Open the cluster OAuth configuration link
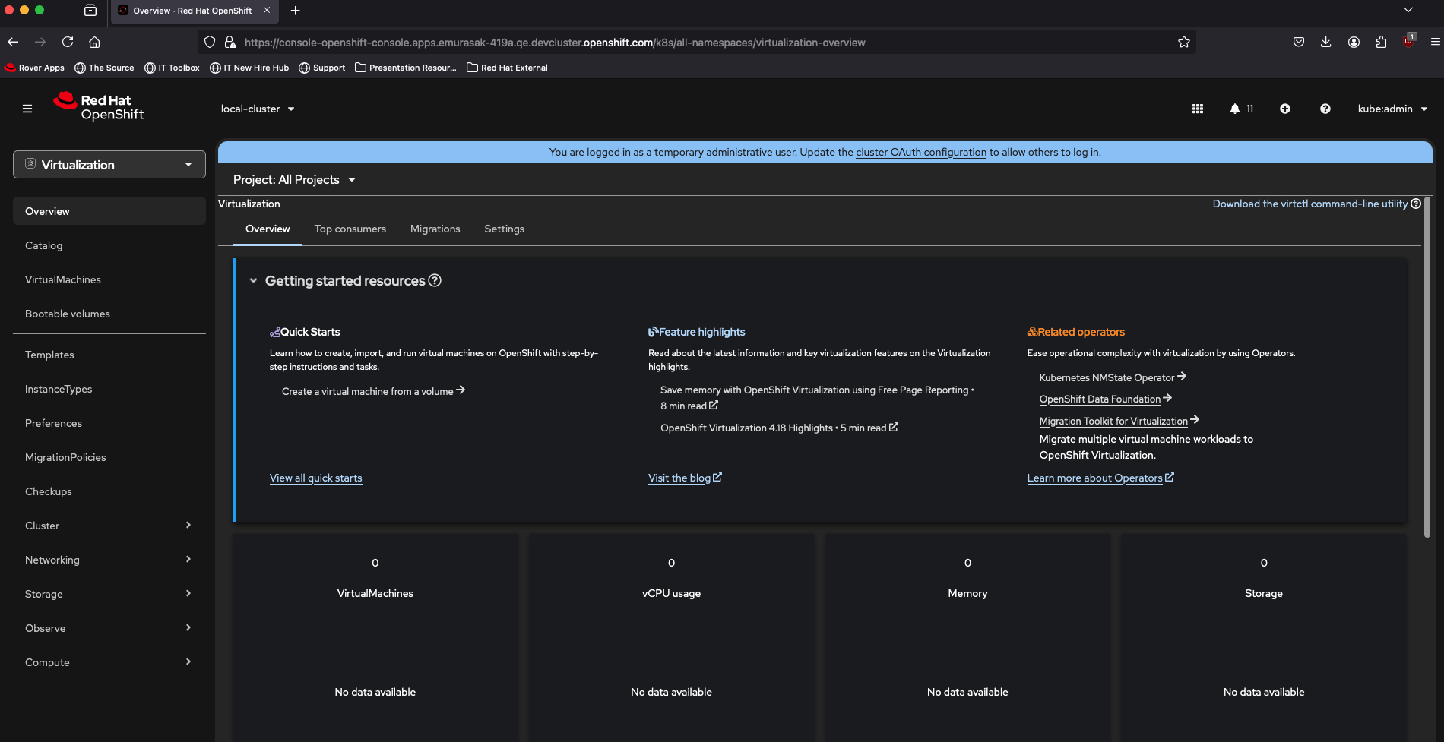Screen dimensions: 1444x742 point(920,152)
